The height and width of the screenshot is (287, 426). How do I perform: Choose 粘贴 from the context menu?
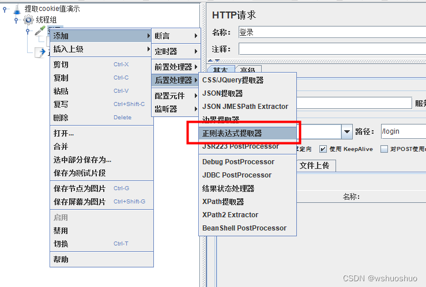pos(101,91)
